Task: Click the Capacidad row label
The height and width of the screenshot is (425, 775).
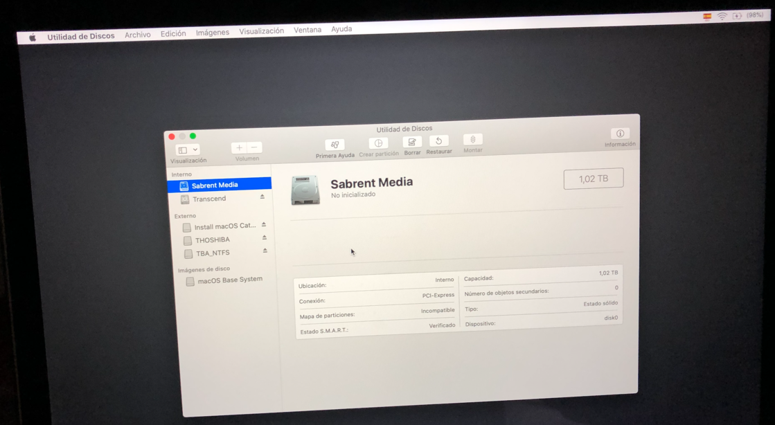Action: (x=479, y=279)
